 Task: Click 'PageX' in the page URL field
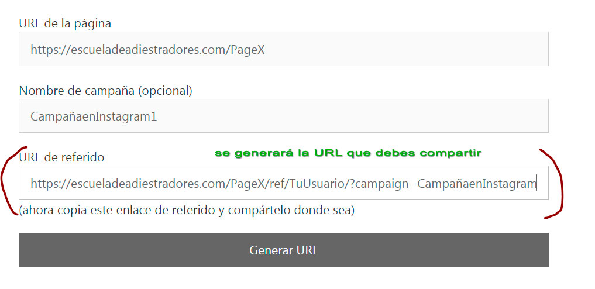coord(248,50)
